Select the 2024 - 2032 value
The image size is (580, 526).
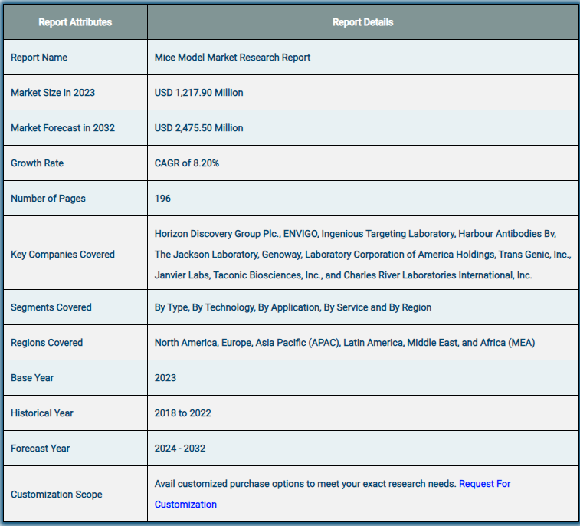point(180,449)
